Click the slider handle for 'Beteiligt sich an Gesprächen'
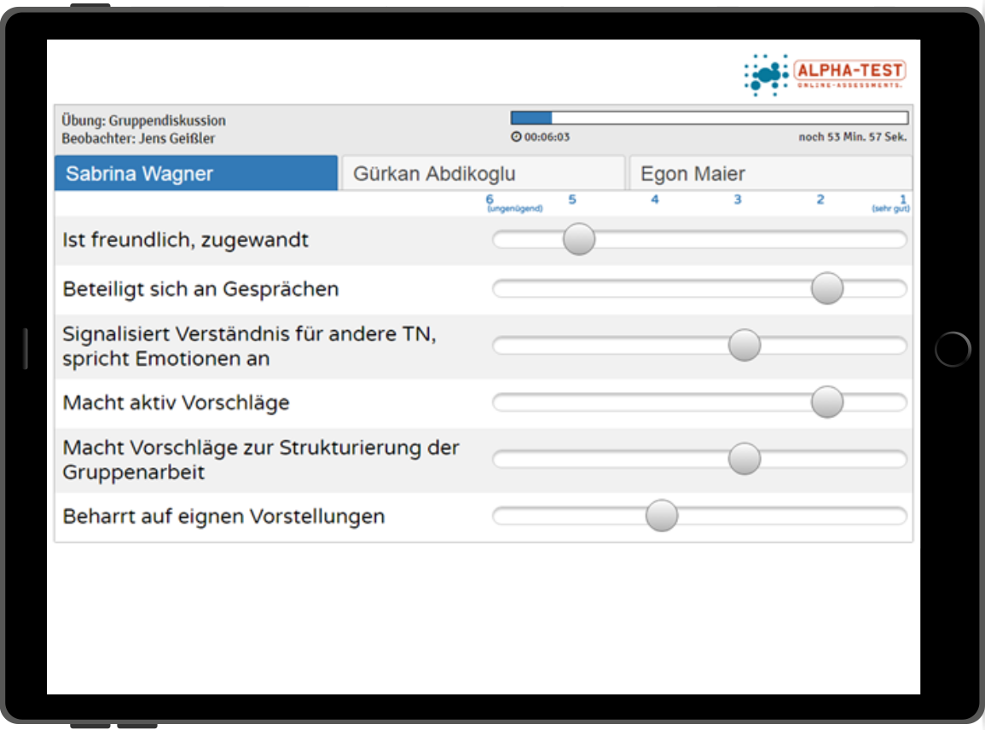Image resolution: width=985 pixels, height=730 pixels. click(826, 288)
